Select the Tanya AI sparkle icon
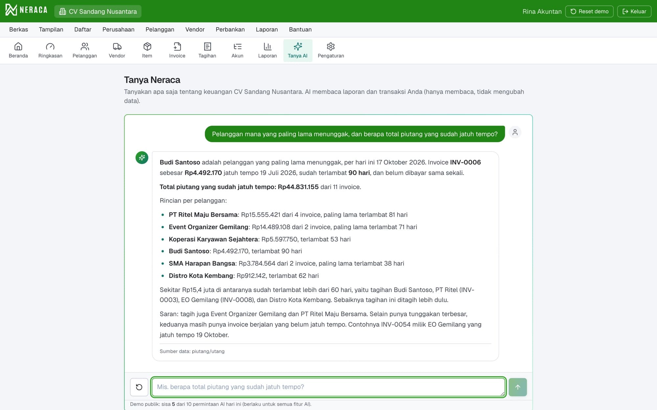The width and height of the screenshot is (657, 410). coord(298,51)
